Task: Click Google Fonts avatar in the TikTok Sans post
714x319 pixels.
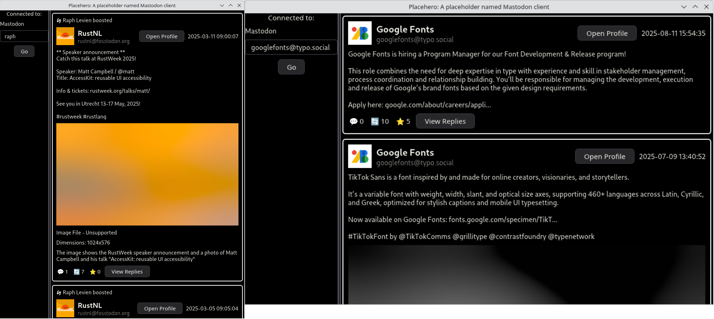Action: point(360,156)
